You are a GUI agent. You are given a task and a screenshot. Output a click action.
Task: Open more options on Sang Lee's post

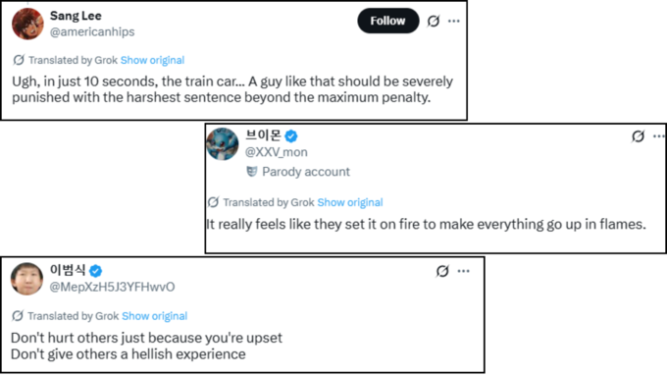coord(454,21)
